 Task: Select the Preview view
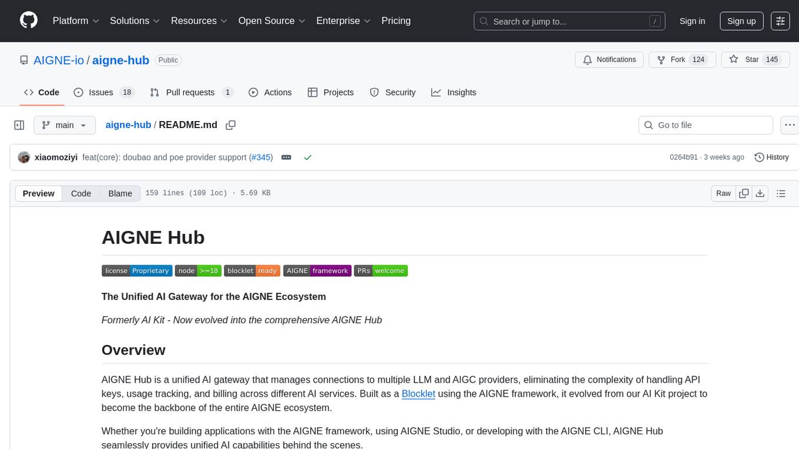(x=39, y=193)
